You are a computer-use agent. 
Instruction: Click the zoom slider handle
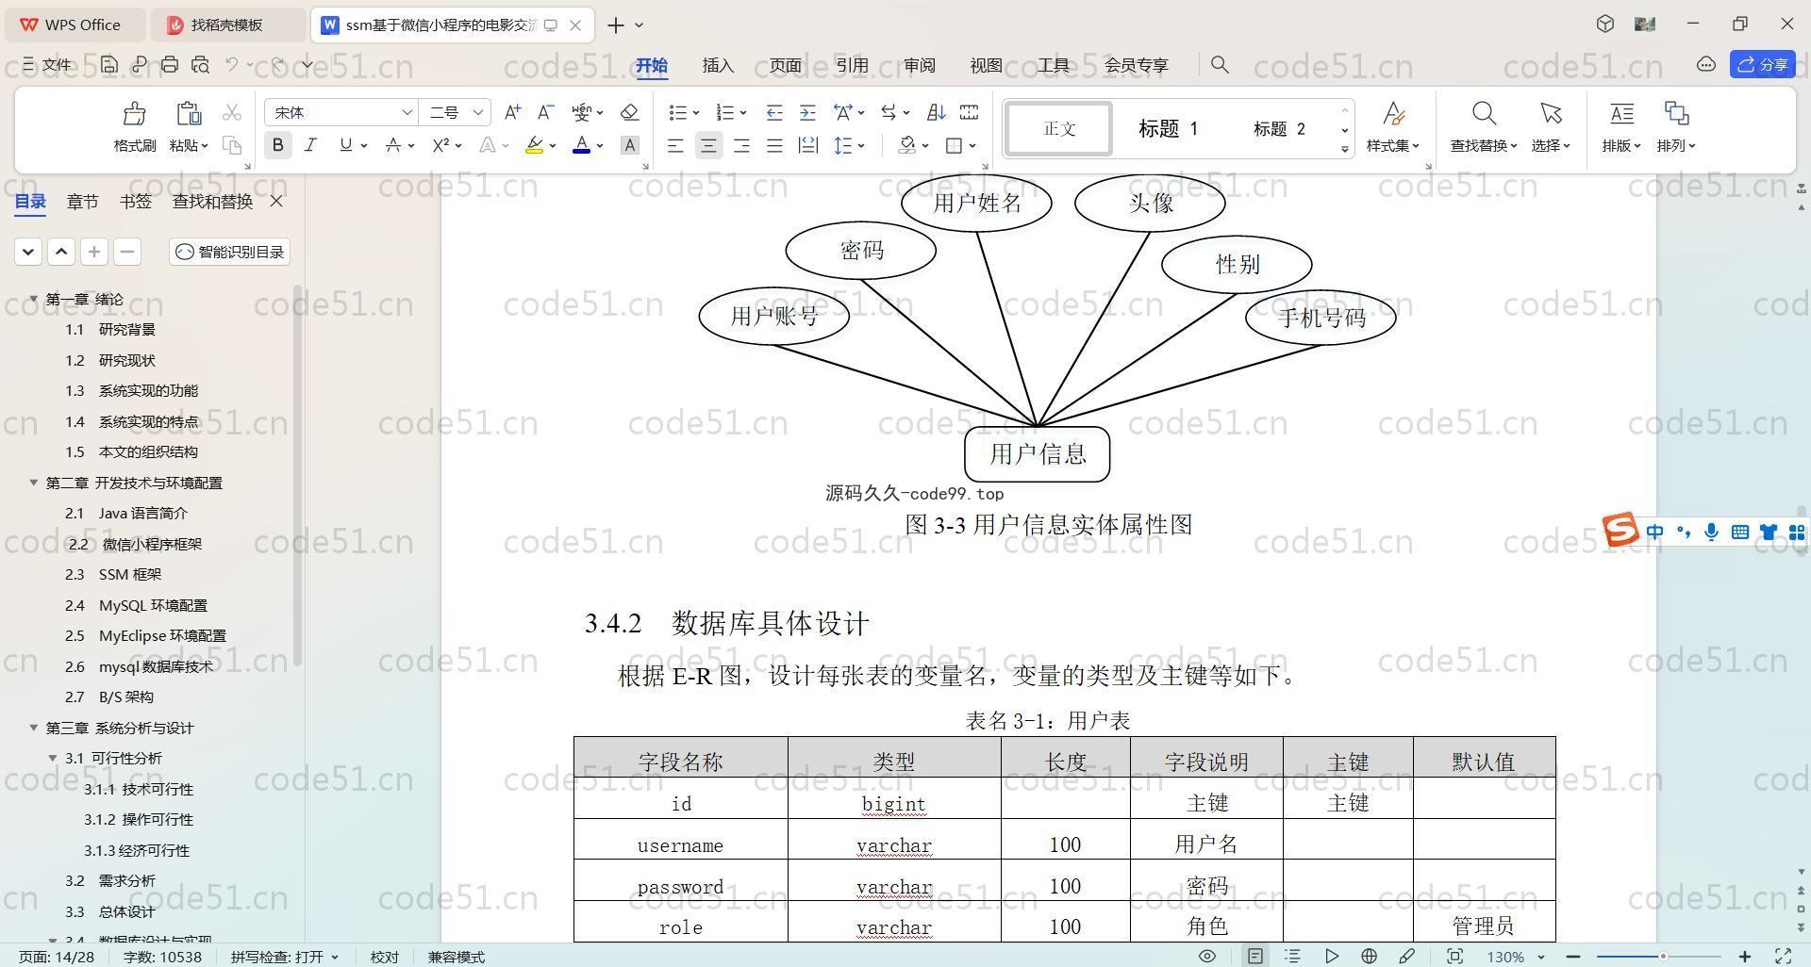[1663, 957]
